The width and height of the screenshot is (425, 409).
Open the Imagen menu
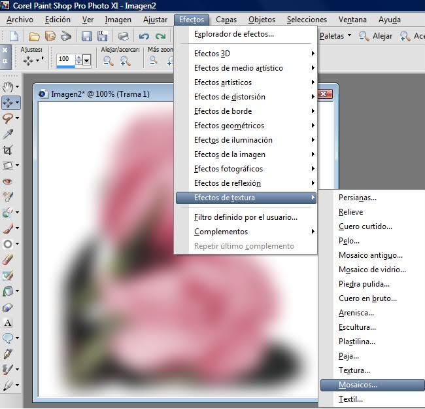118,20
